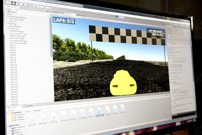Select the highlighted LapComple script icon

(x=100, y=111)
